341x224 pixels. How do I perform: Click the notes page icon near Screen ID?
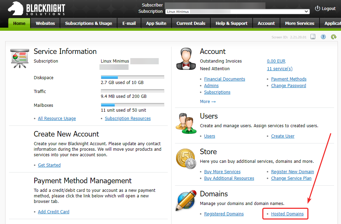(x=313, y=36)
